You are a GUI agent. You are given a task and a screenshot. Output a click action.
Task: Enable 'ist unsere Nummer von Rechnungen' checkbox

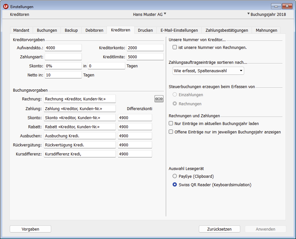click(175, 47)
